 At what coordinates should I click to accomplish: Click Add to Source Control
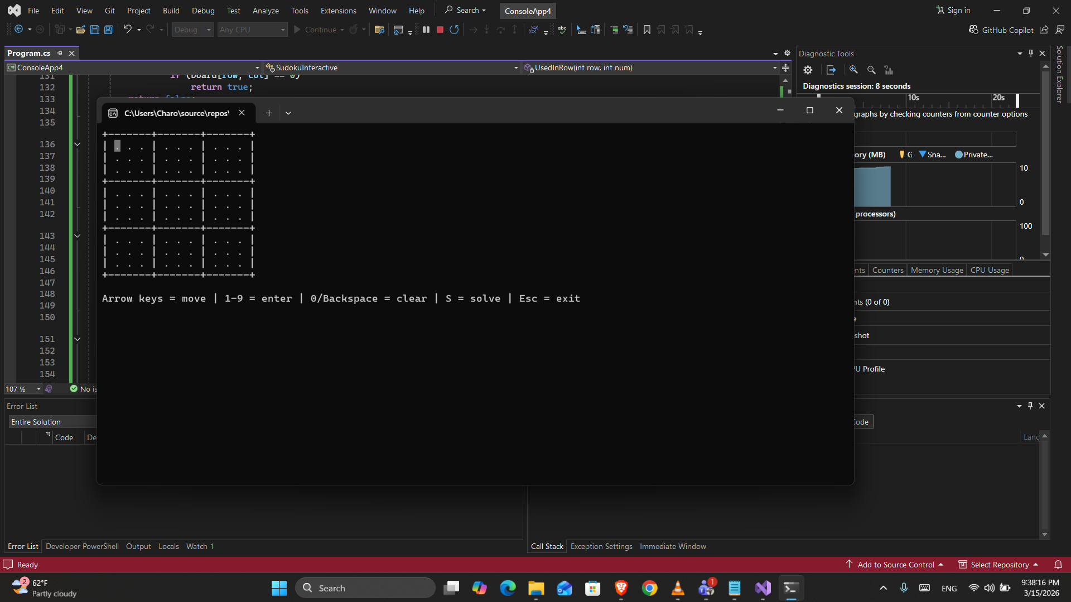(x=895, y=564)
